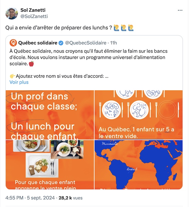Open the three-dot more options menu
189x207 pixels.
tap(180, 10)
